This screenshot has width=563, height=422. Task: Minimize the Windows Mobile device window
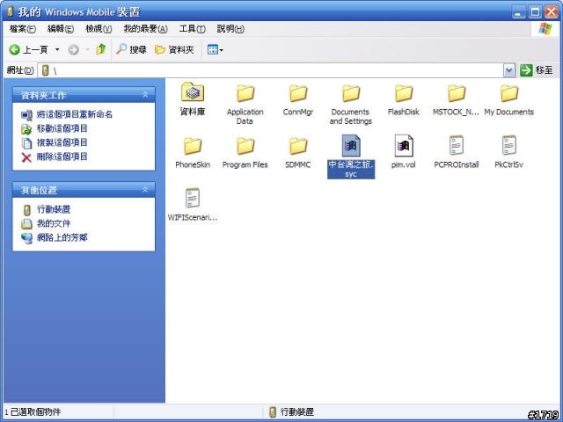[x=518, y=12]
